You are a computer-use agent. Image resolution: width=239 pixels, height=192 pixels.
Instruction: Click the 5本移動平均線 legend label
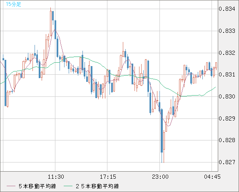point(37,186)
